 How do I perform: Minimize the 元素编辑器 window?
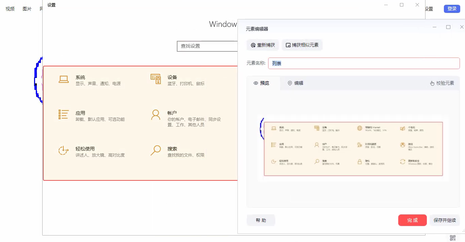pyautogui.click(x=435, y=27)
